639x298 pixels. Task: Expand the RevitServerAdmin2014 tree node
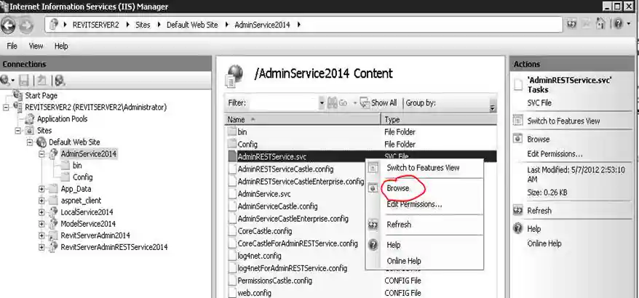coord(41,235)
